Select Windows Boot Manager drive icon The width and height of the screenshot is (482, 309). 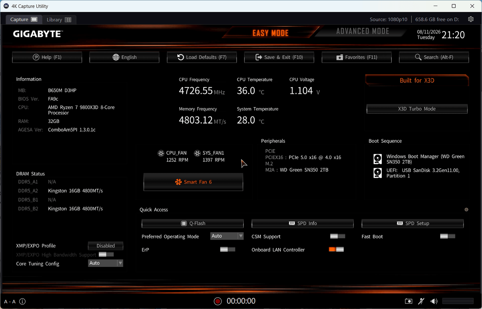coord(377,159)
